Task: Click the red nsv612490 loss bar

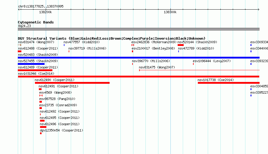Action: (x=72, y=83)
